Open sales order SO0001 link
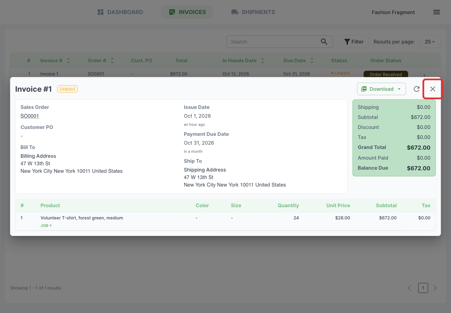The height and width of the screenshot is (313, 451). [x=30, y=116]
